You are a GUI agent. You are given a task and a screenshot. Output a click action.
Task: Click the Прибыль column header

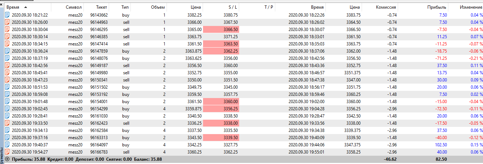coord(437,7)
